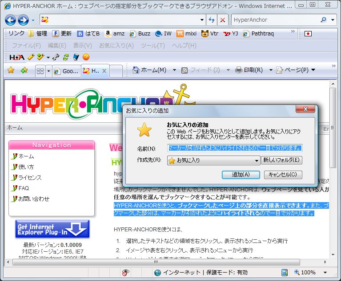Click the search magnifier icon
The height and width of the screenshot is (281, 341).
pos(324,20)
